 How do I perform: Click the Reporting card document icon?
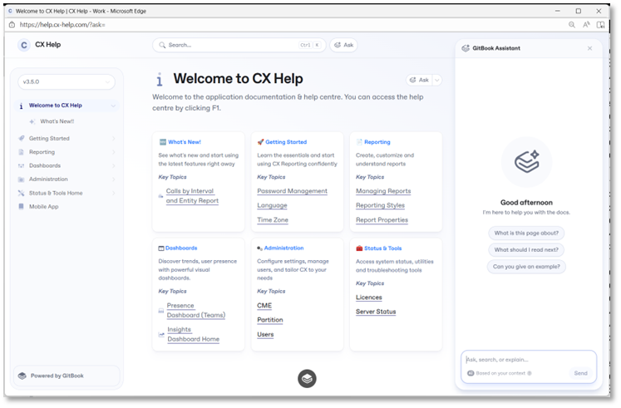click(x=359, y=142)
